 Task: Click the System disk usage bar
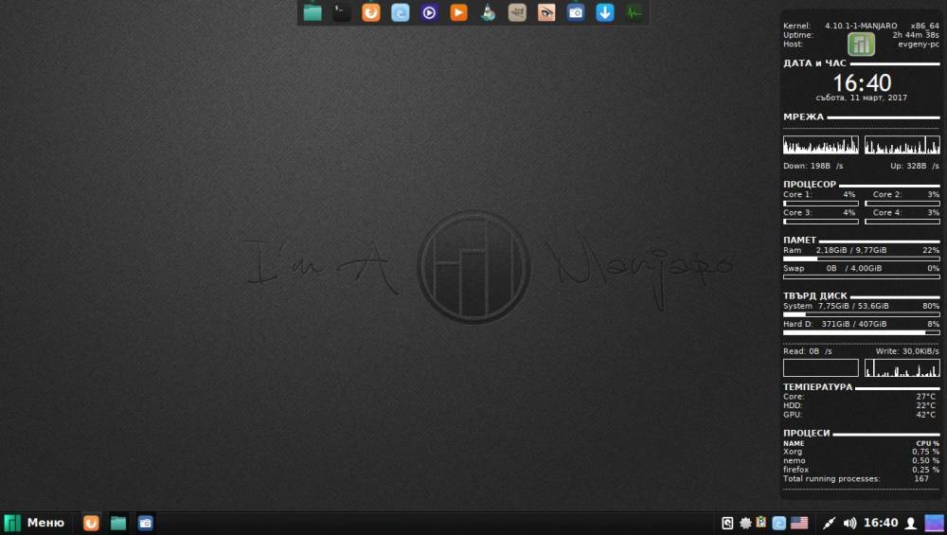point(861,314)
